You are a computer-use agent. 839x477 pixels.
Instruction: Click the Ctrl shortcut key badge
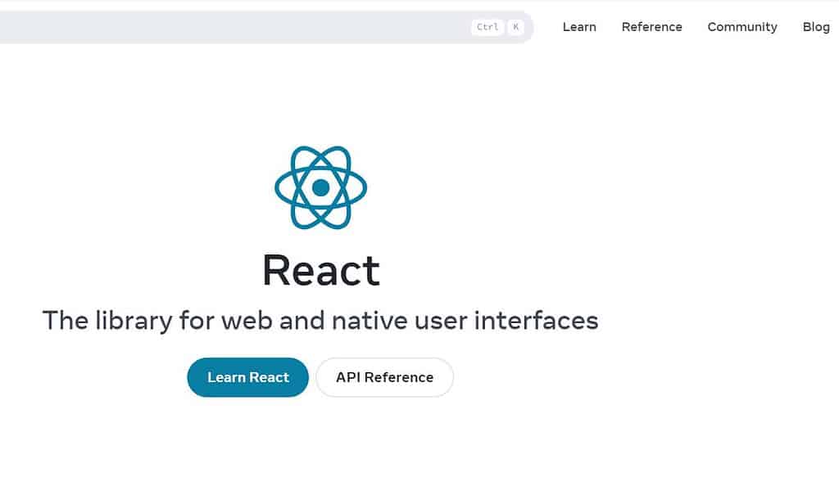point(488,27)
